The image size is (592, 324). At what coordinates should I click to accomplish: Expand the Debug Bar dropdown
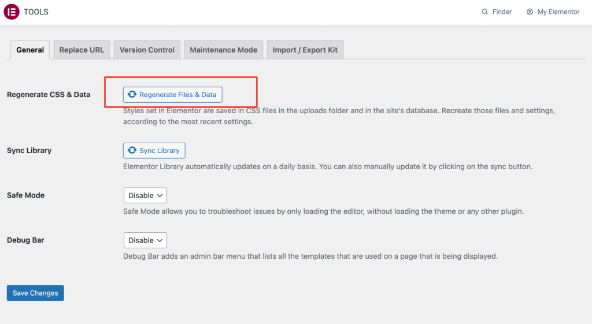(145, 240)
